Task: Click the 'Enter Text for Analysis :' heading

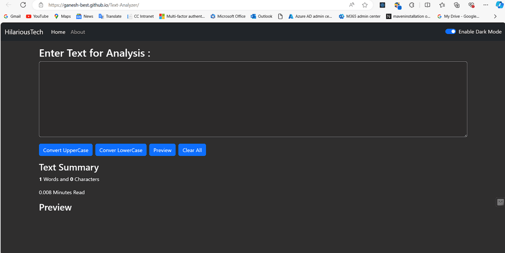Action: (x=94, y=53)
